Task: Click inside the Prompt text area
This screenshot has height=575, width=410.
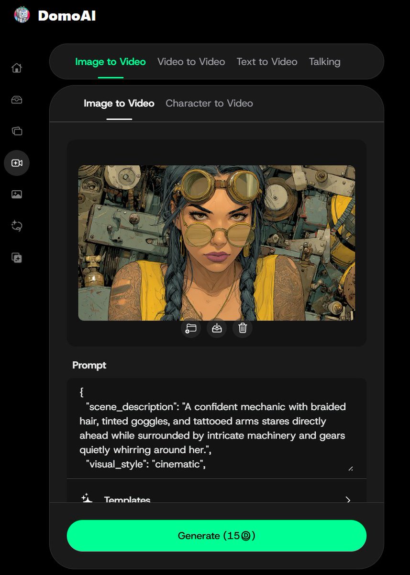Action: coord(217,428)
